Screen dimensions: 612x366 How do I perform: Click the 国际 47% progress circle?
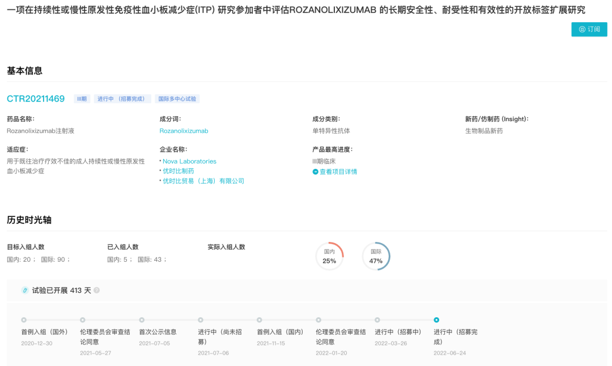coord(376,256)
